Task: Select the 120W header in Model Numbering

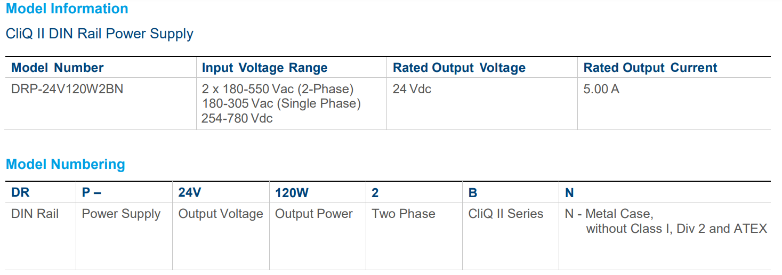Action: 292,193
